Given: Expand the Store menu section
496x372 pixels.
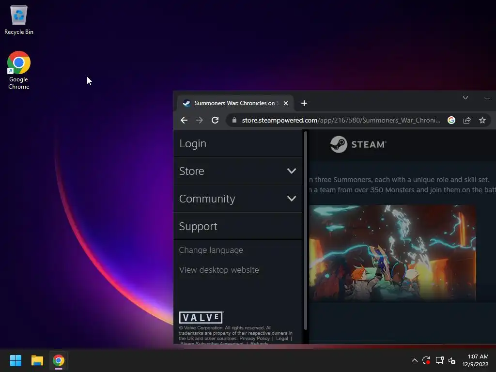Looking at the screenshot, I should 238,171.
